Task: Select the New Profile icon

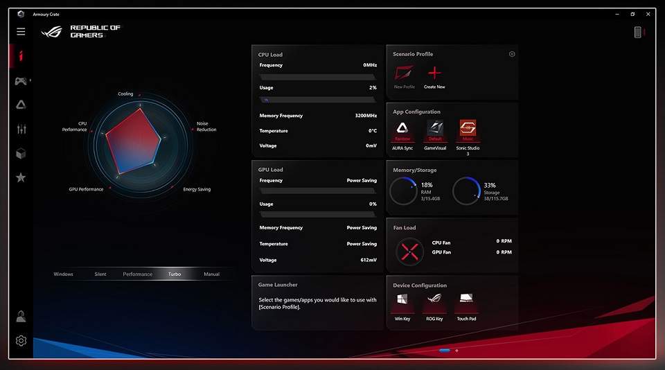Action: tap(404, 73)
